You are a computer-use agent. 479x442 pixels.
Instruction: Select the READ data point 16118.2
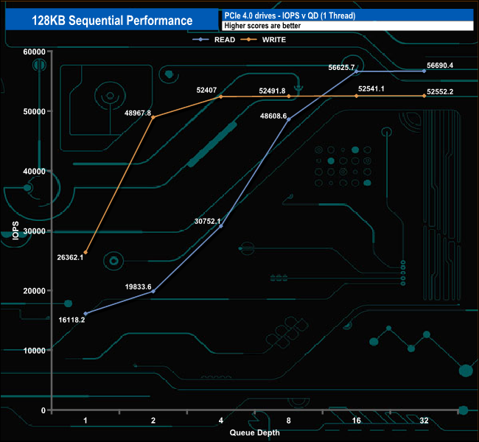tap(85, 314)
